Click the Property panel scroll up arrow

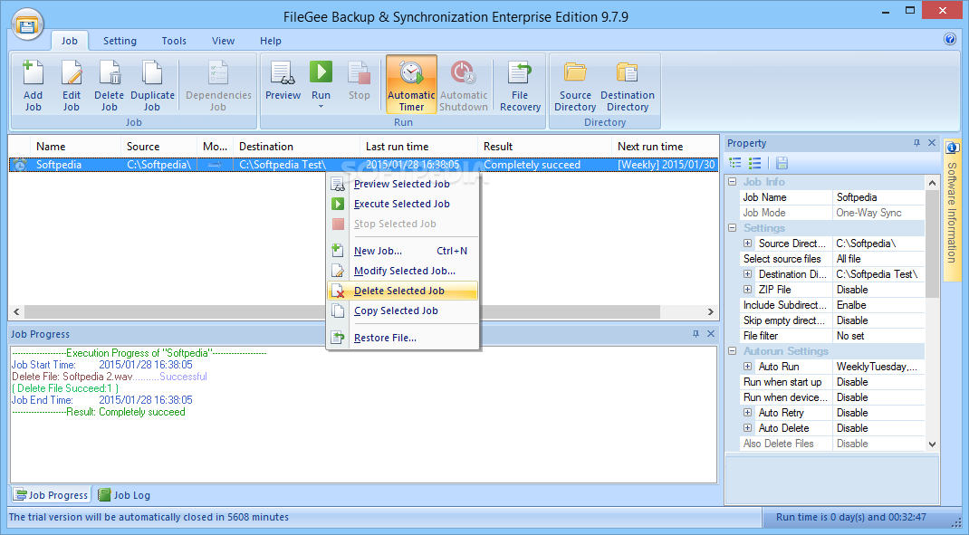coord(932,183)
